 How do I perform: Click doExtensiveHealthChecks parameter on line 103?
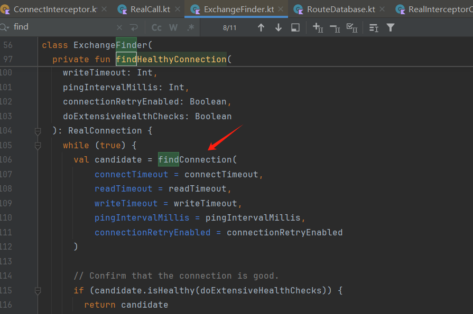pyautogui.click(x=123, y=116)
